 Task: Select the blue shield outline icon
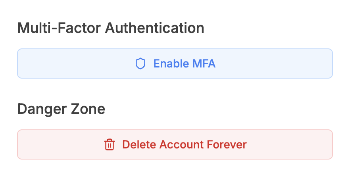click(x=140, y=63)
